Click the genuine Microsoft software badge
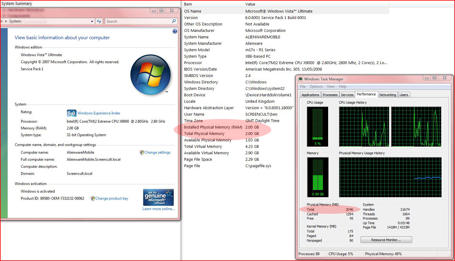 click(x=158, y=197)
